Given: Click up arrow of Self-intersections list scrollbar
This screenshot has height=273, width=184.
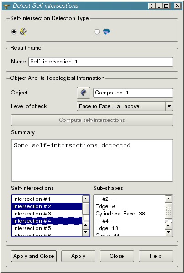Looking at the screenshot, I should pos(86,199).
